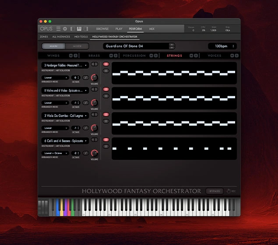
Task: Open the Hollywood Fantasy Orchestrator subtab
Action: (x=115, y=37)
